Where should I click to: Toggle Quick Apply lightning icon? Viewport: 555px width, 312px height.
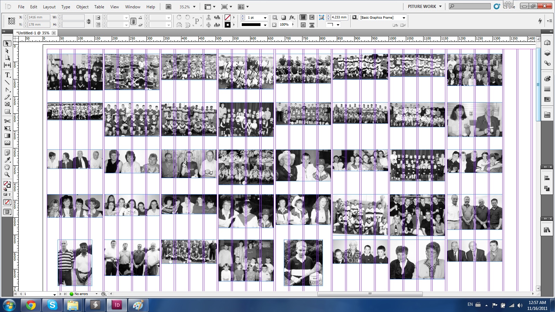(x=540, y=21)
